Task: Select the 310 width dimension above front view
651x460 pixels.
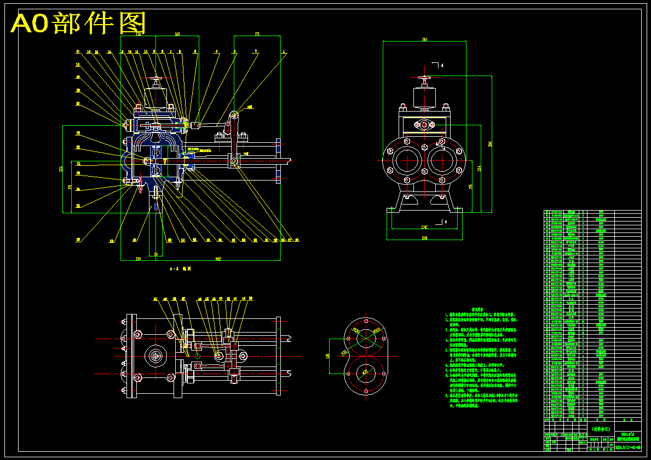Action: pyautogui.click(x=425, y=39)
